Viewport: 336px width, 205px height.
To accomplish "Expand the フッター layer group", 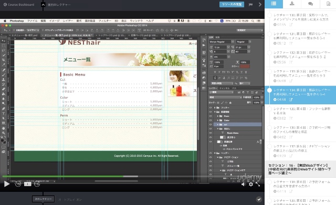I will coord(215,107).
